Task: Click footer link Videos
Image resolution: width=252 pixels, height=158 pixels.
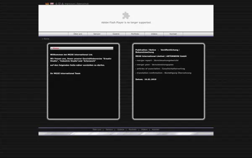Action: click(x=144, y=130)
